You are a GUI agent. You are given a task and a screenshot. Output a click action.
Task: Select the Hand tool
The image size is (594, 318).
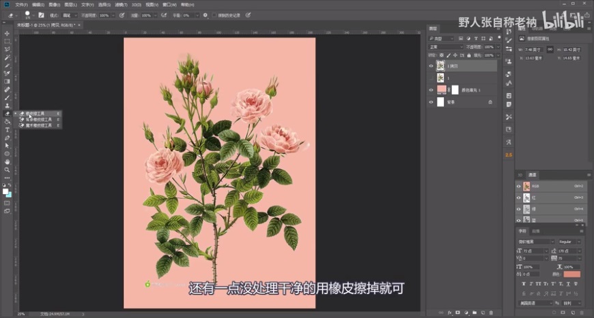coord(7,161)
